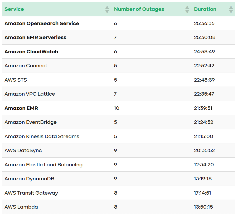Select the AWS DataSync service name
238x221 pixels.
point(23,151)
